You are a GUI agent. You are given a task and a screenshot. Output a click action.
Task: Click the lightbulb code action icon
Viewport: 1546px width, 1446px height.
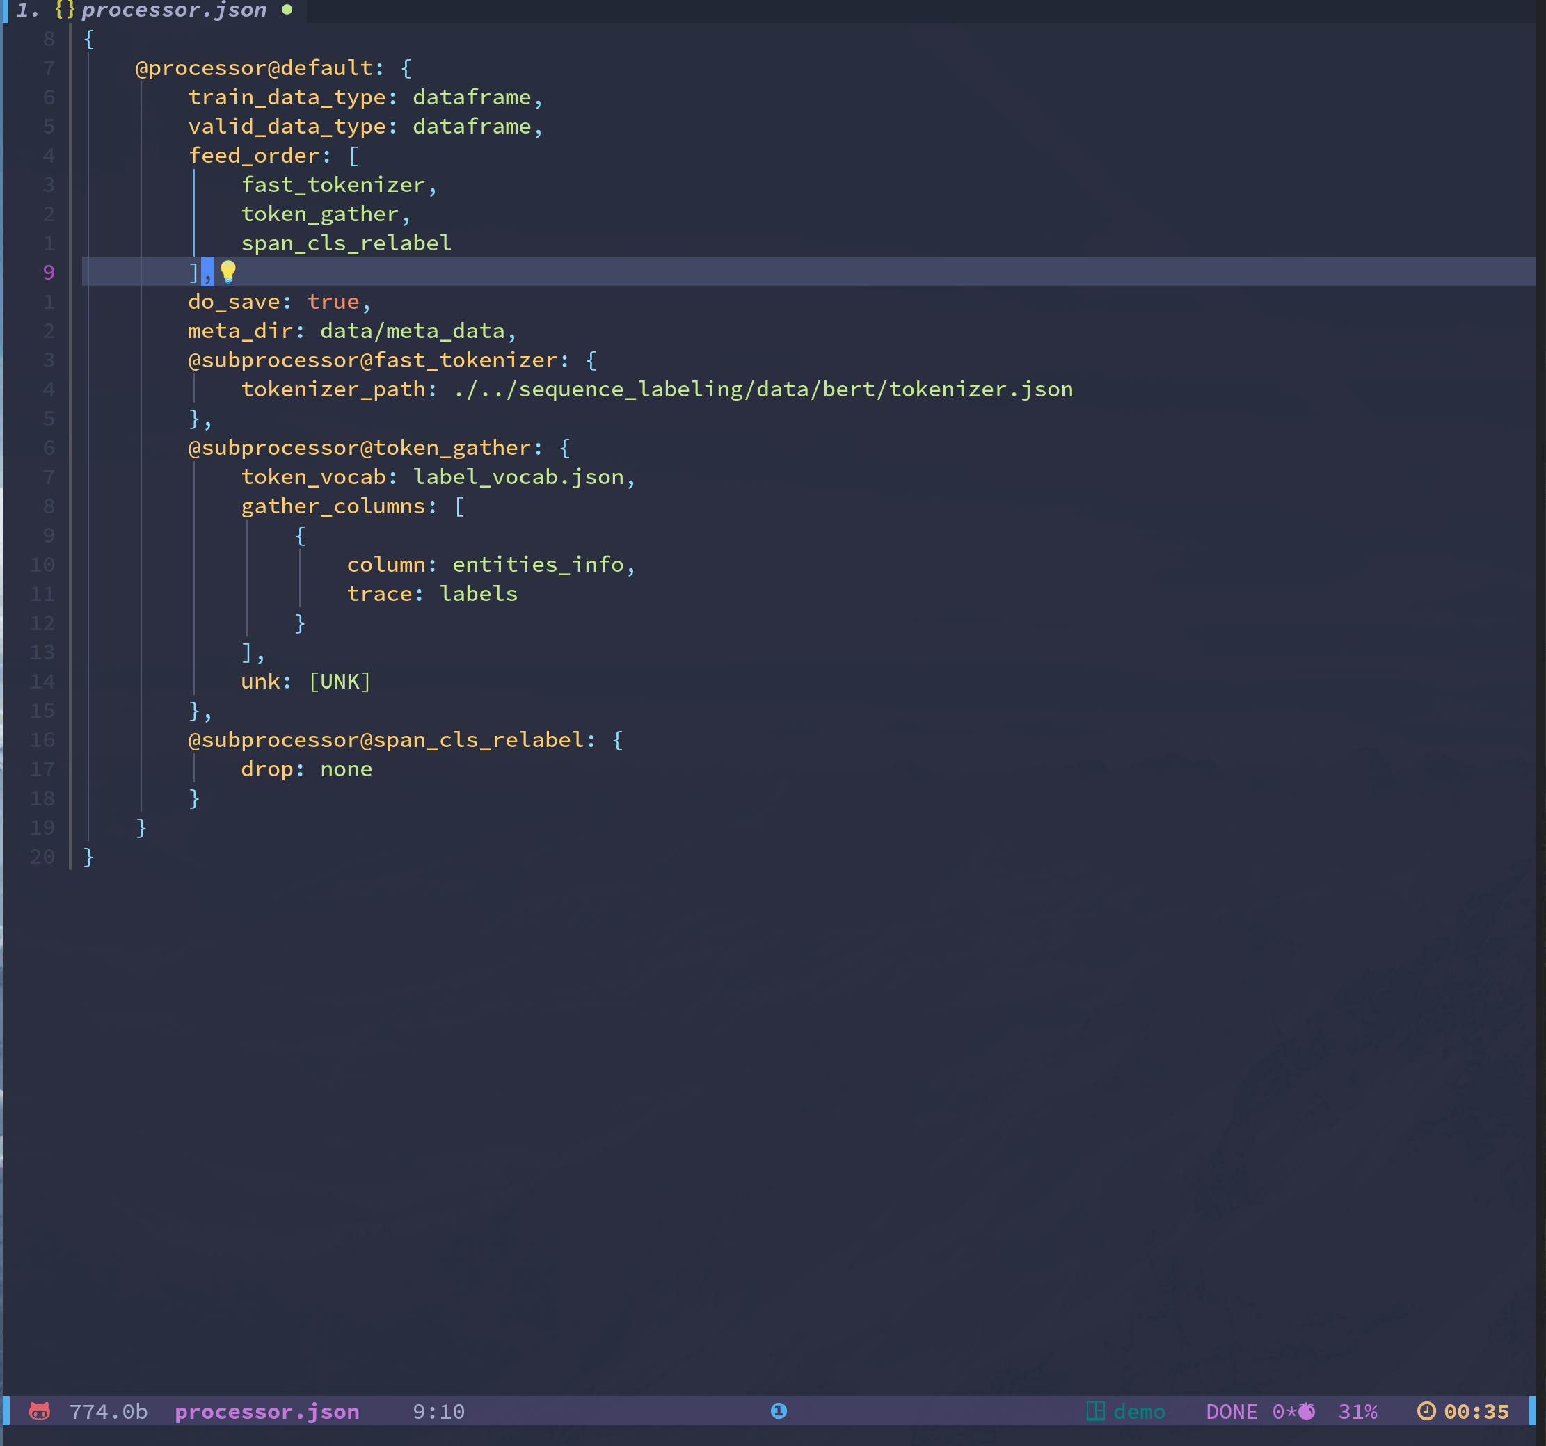(x=228, y=271)
